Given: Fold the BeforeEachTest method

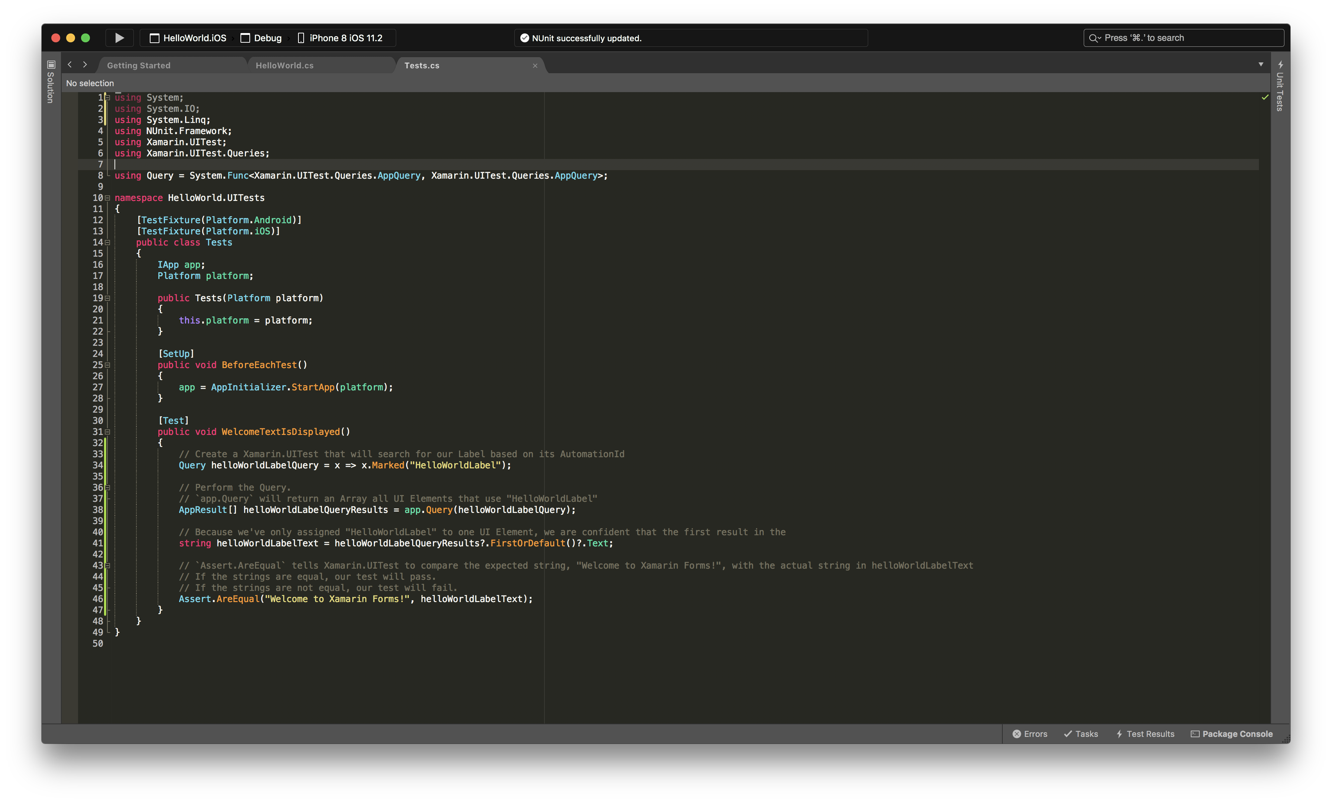Looking at the screenshot, I should click(x=107, y=365).
